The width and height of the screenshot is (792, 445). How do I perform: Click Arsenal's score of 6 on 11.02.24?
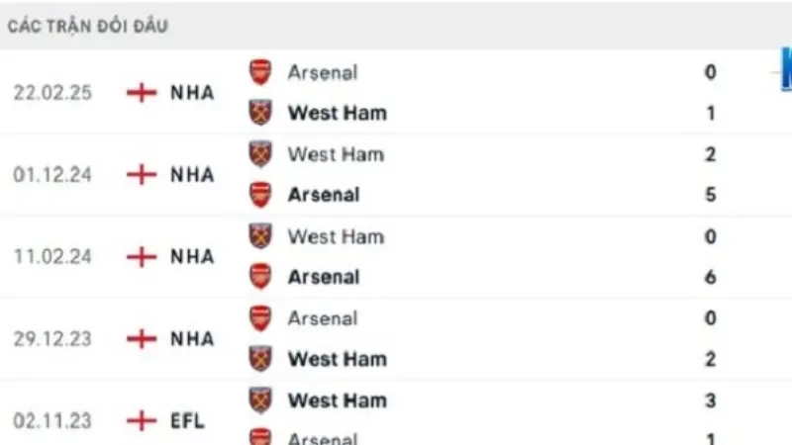(711, 277)
